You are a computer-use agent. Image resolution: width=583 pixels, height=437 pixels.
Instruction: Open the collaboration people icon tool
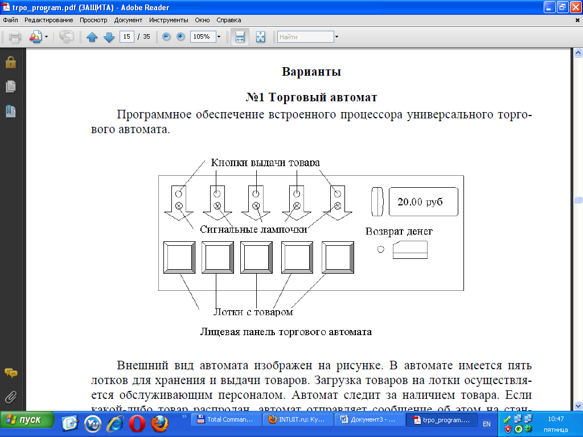pos(36,37)
